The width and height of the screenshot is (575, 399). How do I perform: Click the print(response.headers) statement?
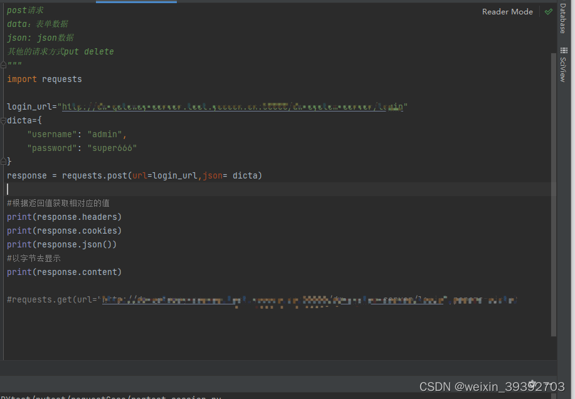(x=64, y=216)
